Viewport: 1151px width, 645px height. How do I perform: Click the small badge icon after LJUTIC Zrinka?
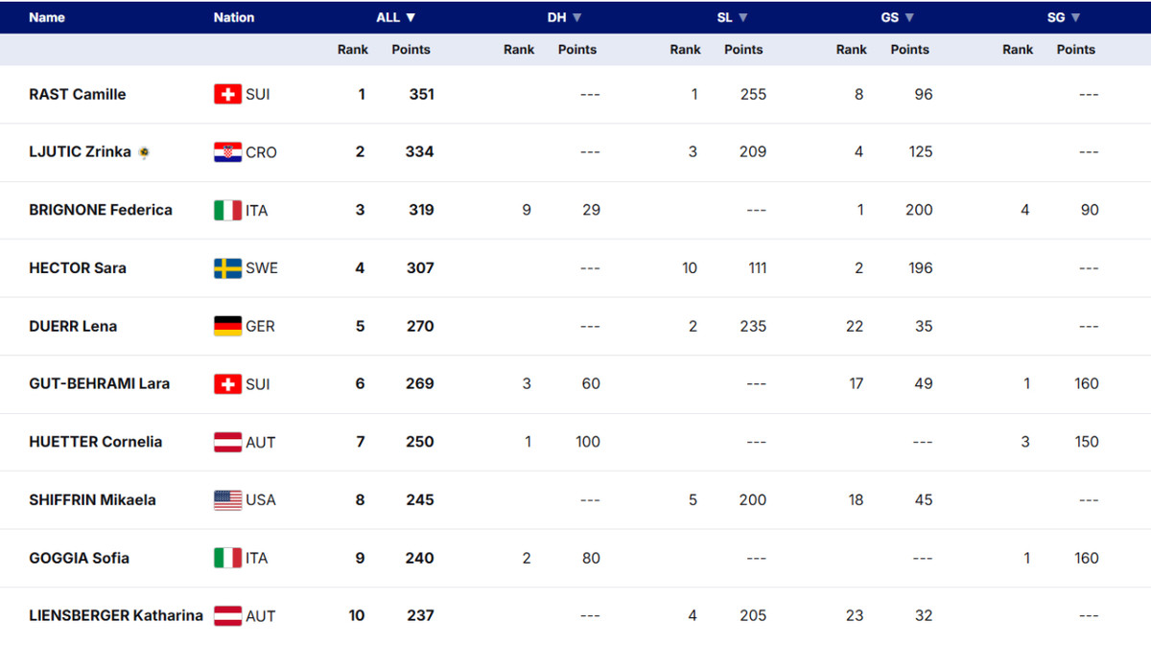(144, 152)
